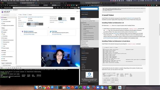
Task: Click DigitalOcean ad thumbnail
Action: tap(89, 75)
